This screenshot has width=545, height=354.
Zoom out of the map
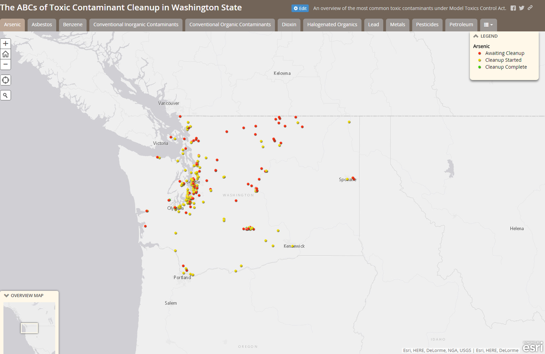coord(5,65)
